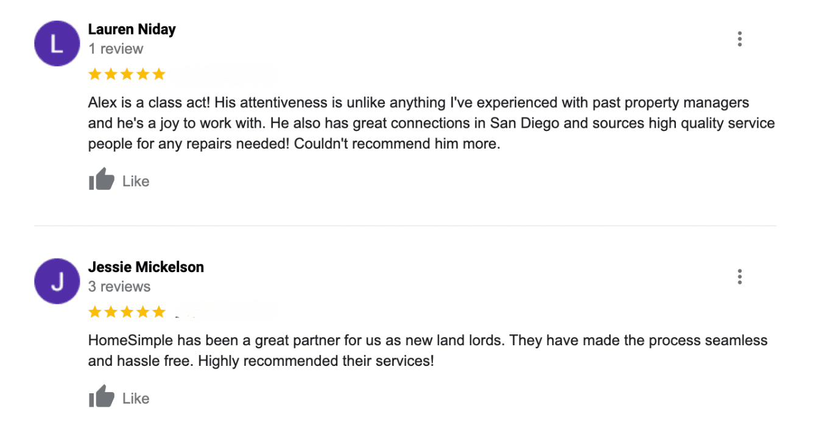Viewport: 822px width, 431px height.
Task: Click middle star in Lauren Niday's rating
Action: click(127, 74)
